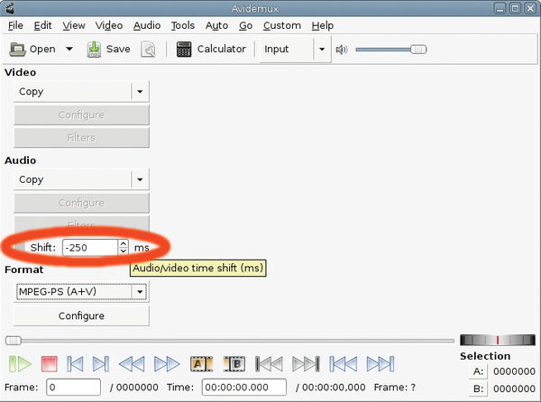Set selection marker A
Viewport: 541px width, 402px height.
(x=201, y=364)
